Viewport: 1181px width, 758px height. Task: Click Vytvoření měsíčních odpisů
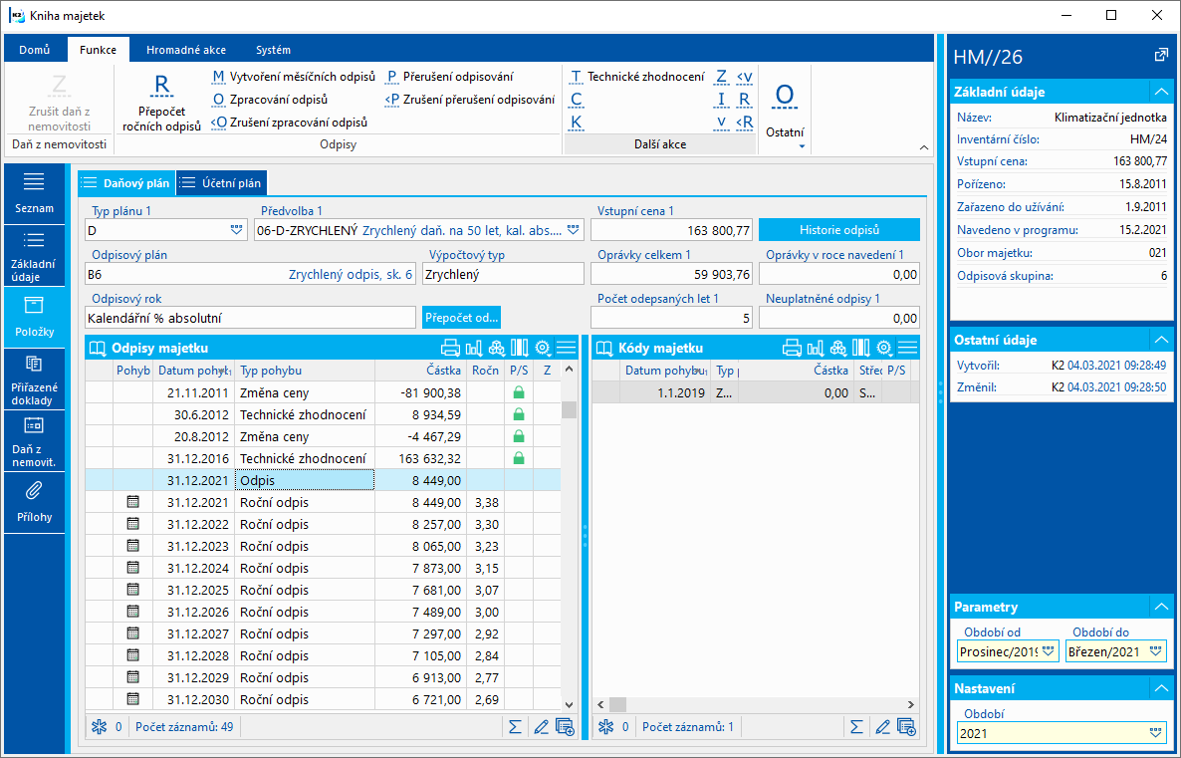tap(293, 76)
